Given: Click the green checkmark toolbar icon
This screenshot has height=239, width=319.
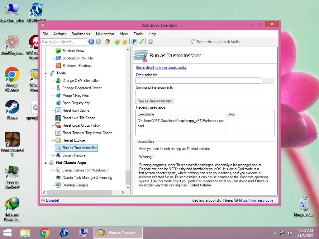Looking at the screenshot, I should [x=141, y=42].
